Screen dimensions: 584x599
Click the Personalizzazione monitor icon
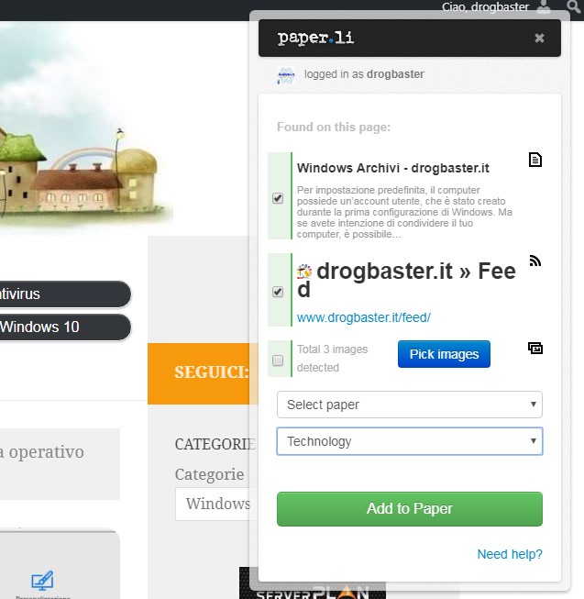(42, 581)
